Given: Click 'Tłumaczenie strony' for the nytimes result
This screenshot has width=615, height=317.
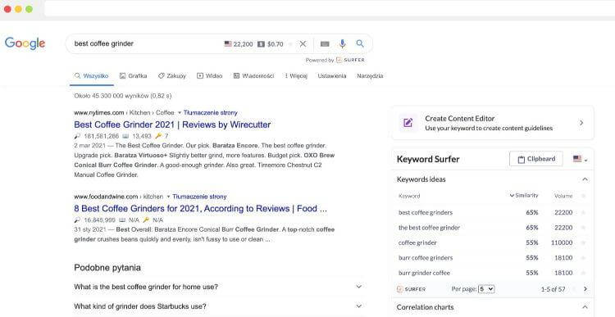Looking at the screenshot, I should click(x=210, y=113).
